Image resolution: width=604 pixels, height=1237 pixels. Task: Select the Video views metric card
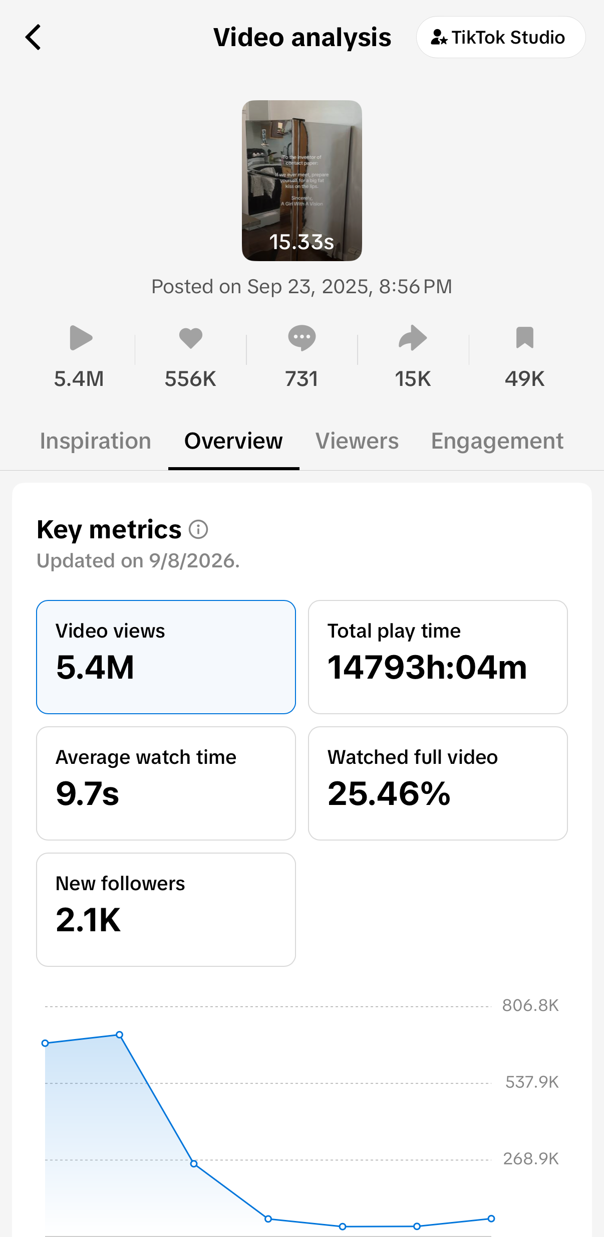click(166, 657)
